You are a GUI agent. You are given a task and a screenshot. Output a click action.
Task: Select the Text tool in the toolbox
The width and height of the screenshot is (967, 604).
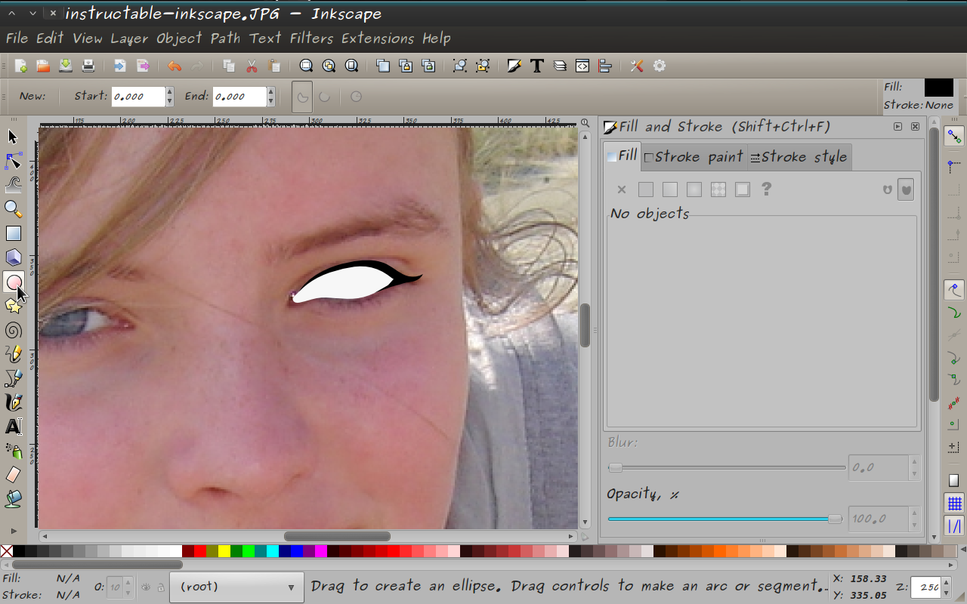[13, 427]
